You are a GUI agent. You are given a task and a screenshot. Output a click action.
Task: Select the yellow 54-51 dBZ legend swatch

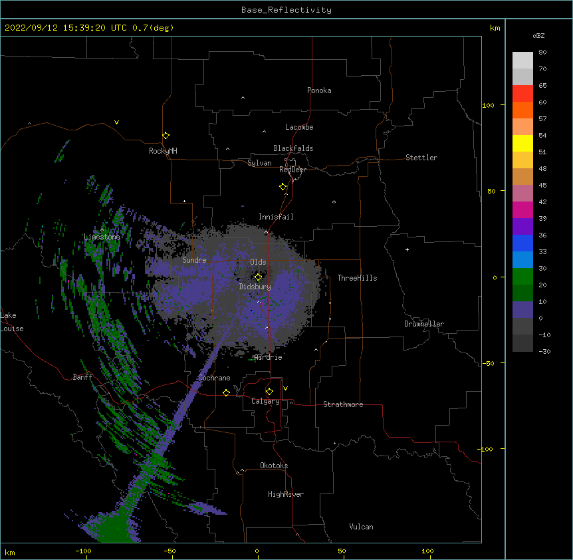[x=522, y=143]
